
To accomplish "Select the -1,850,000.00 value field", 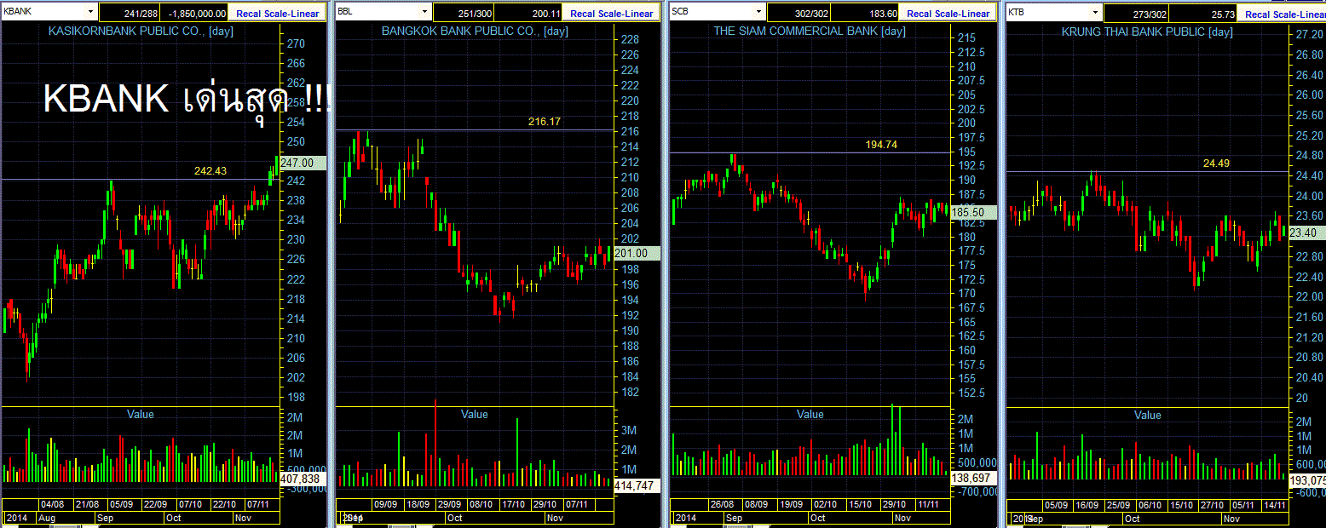I will pyautogui.click(x=193, y=13).
